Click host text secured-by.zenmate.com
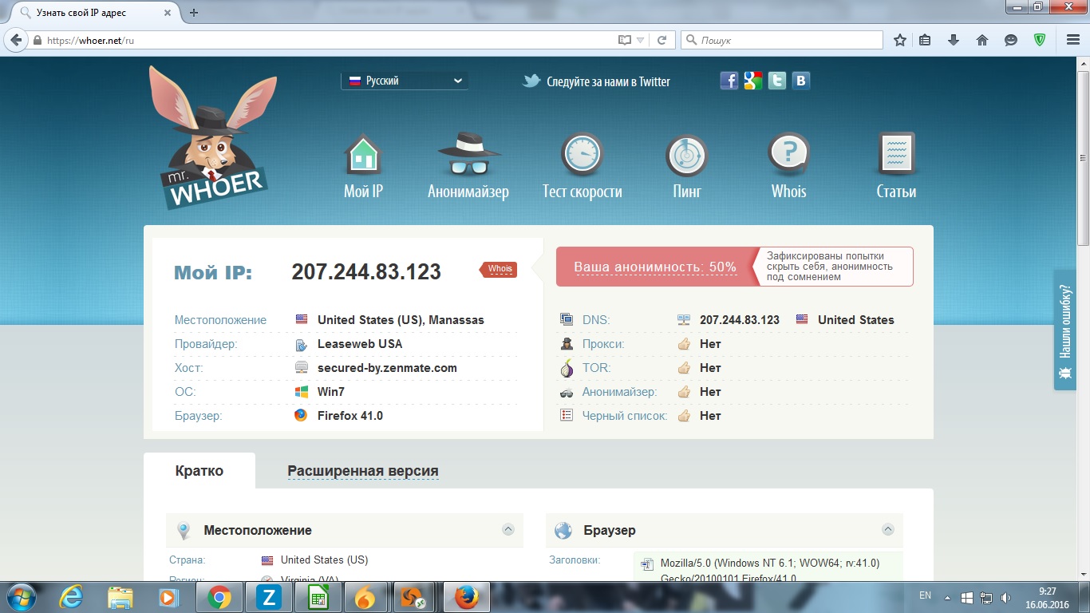Viewport: 1090px width, 613px height. tap(387, 368)
